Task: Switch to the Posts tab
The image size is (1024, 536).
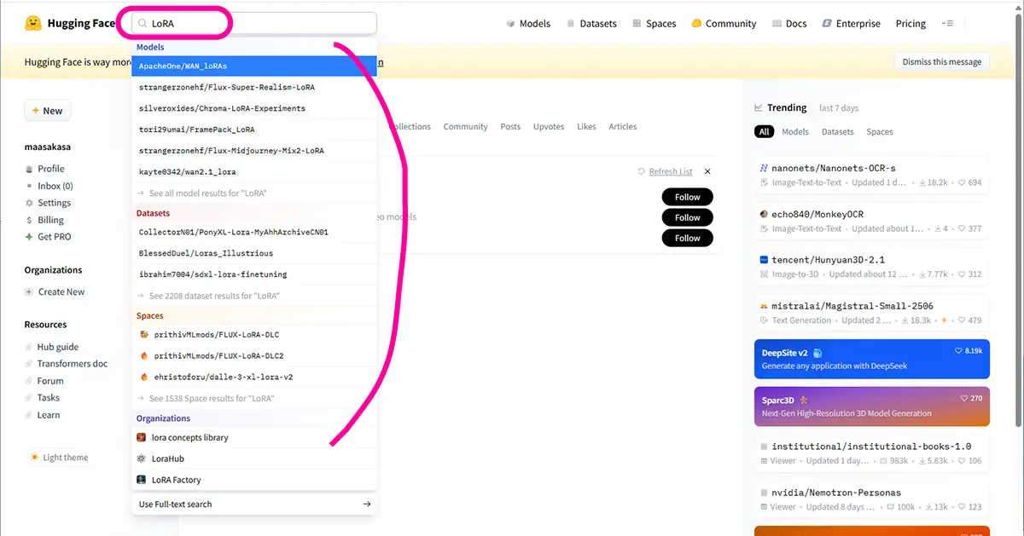Action: (x=510, y=127)
